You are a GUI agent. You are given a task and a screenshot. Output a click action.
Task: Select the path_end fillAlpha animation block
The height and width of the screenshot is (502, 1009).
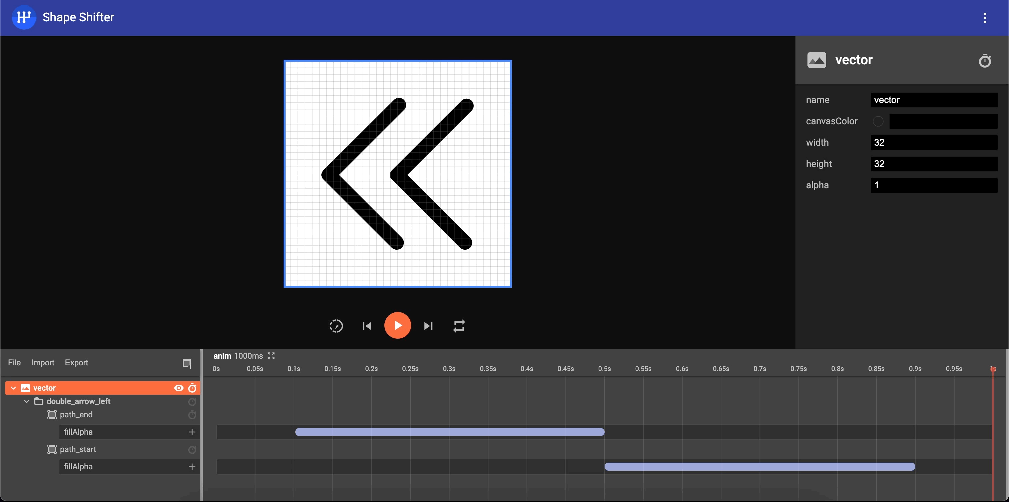(449, 432)
